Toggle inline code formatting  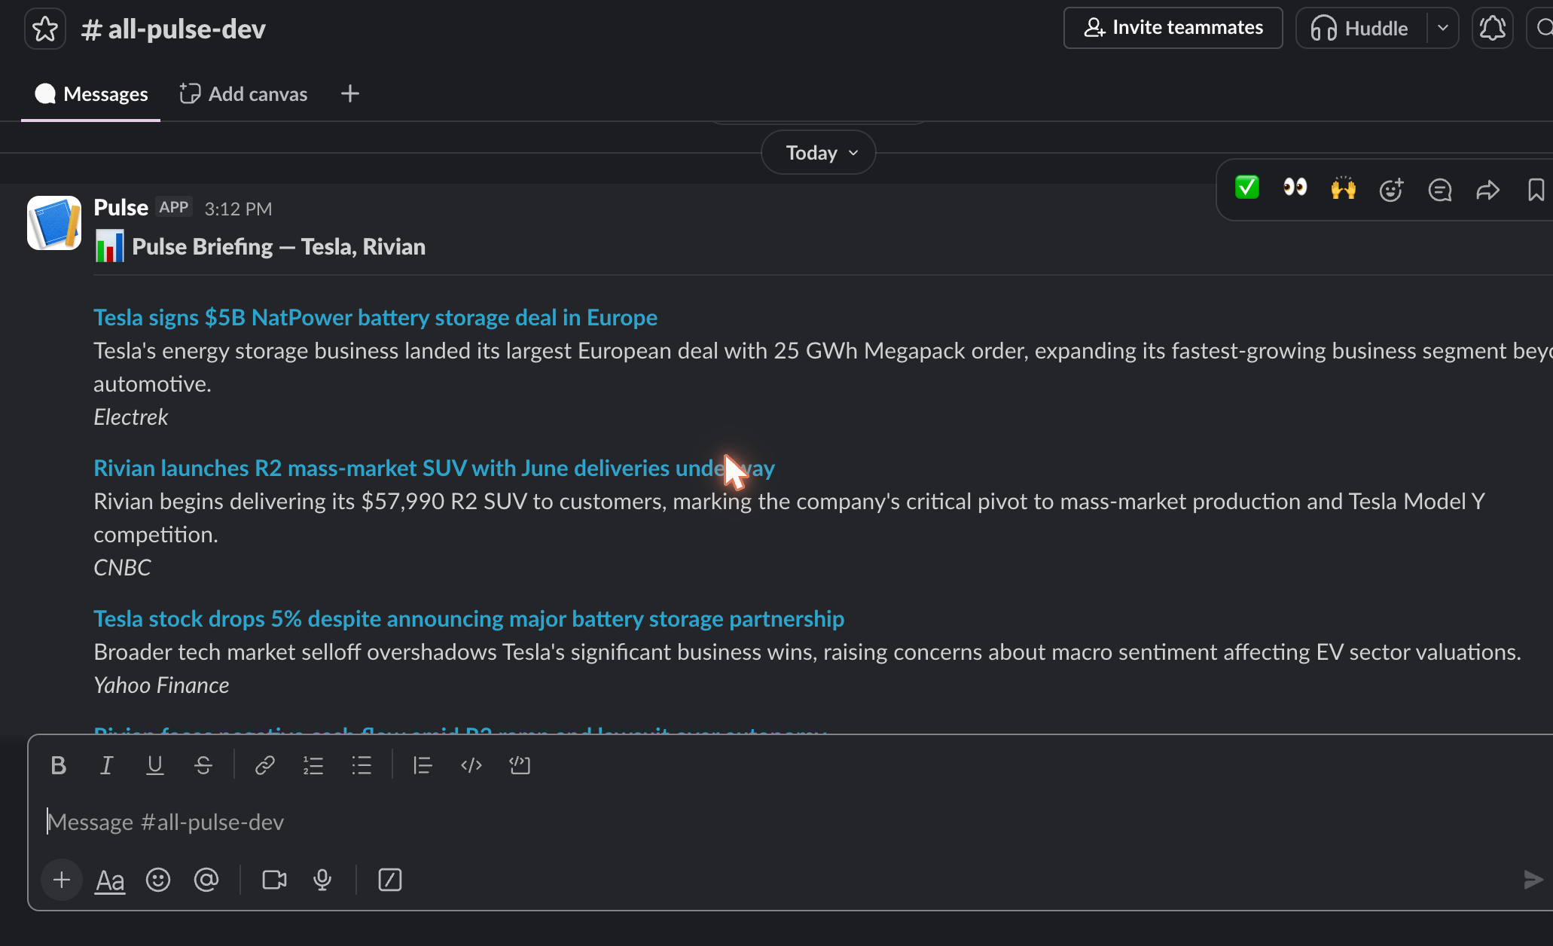471,765
